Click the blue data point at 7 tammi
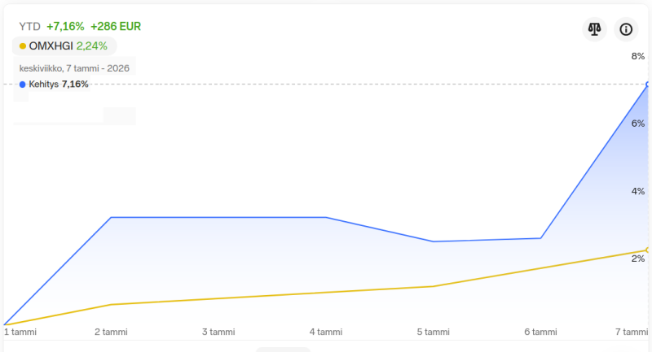The height and width of the screenshot is (352, 652). pos(648,84)
